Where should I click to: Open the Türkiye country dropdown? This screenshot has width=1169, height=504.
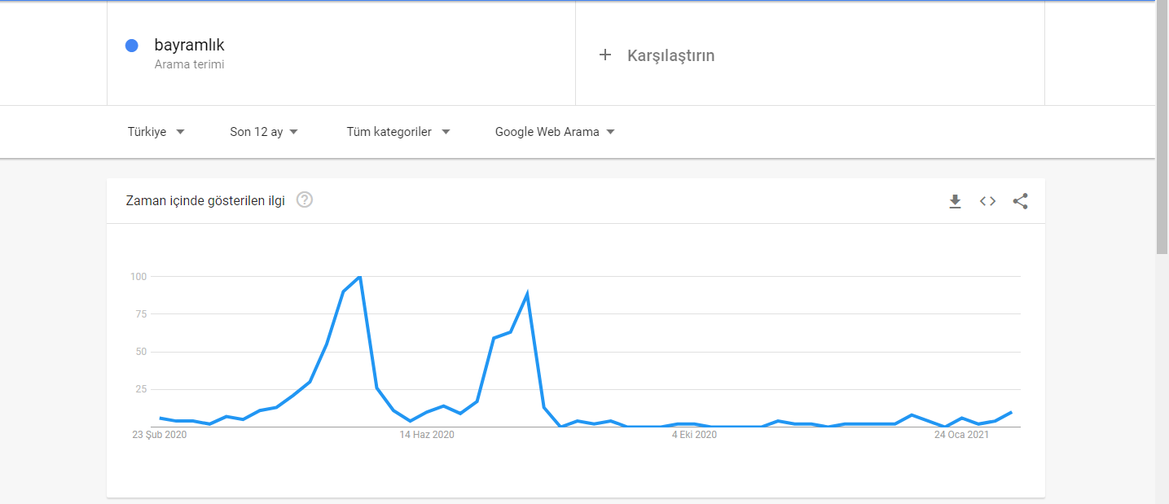156,132
